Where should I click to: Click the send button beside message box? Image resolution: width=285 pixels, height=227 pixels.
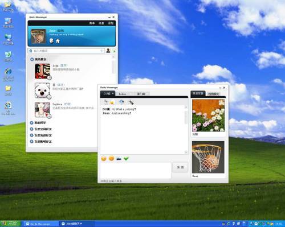(x=180, y=167)
